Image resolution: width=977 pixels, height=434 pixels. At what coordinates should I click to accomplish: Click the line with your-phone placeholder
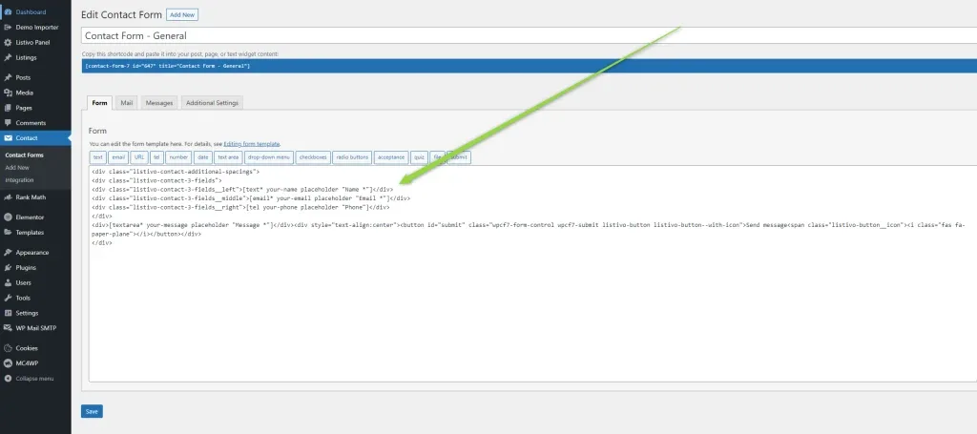[240, 207]
